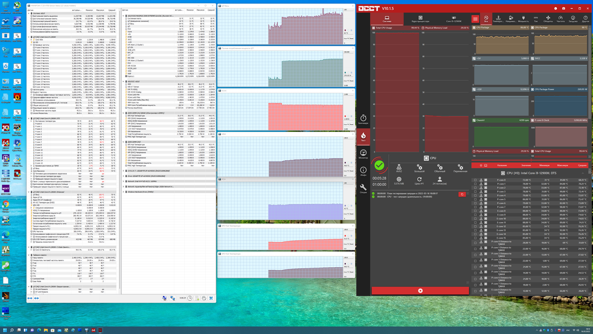Viewport: 593px width, 334px height.
Task: Filter monitoring by Обороты fan sensors
Action: click(x=548, y=19)
